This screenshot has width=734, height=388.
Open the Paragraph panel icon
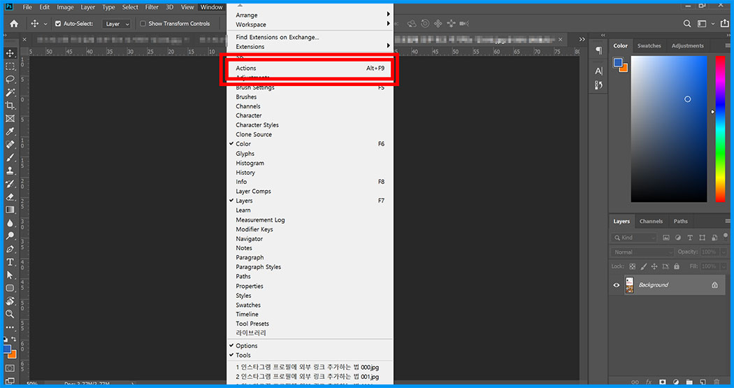(598, 50)
